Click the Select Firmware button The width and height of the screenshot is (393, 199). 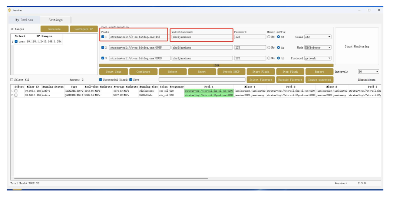pyautogui.click(x=261, y=79)
